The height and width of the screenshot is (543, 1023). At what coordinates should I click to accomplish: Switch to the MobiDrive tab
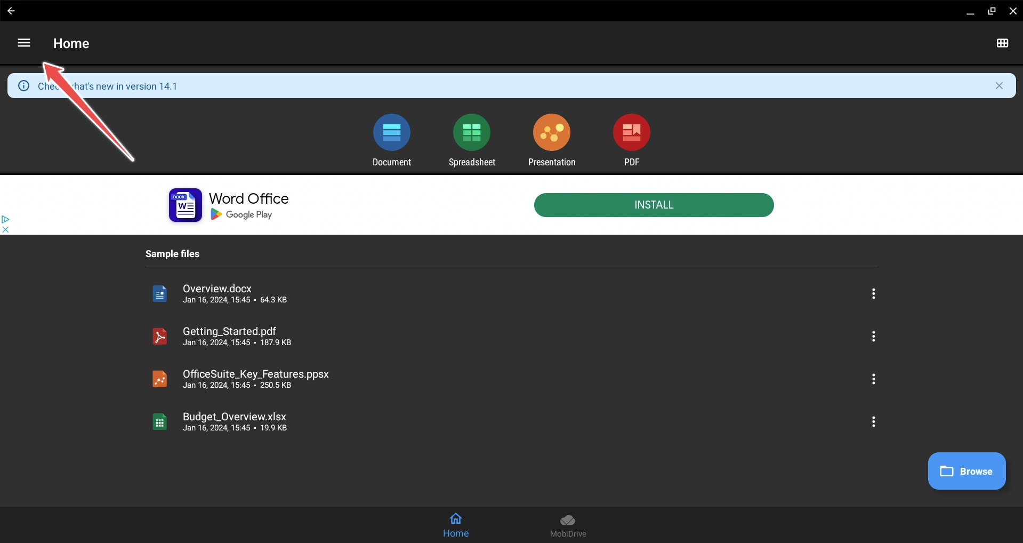568,525
